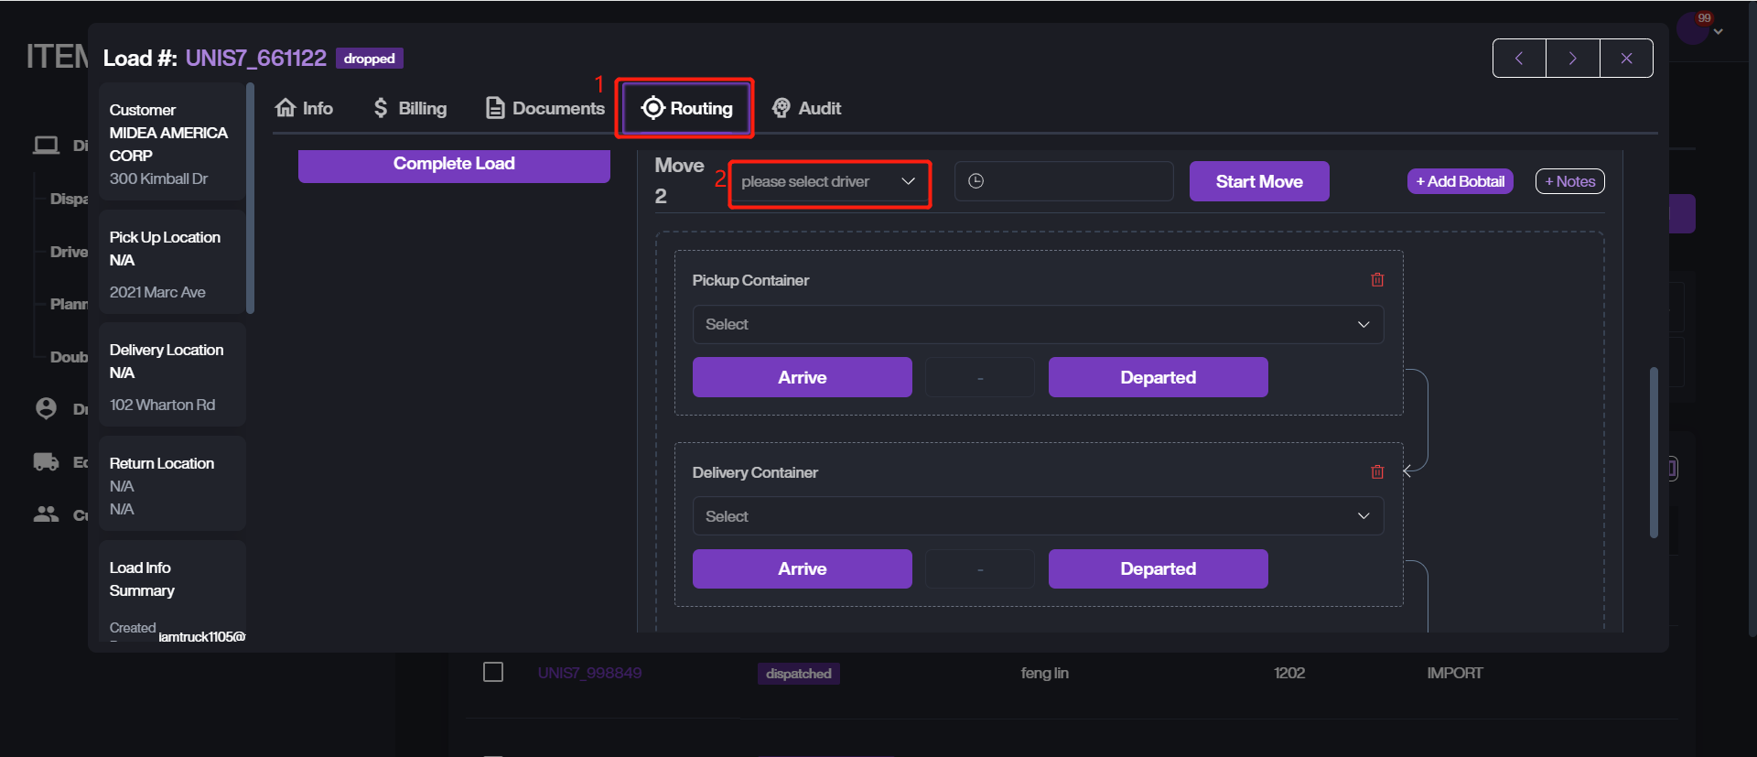Go to previous load arrow
The image size is (1757, 757).
click(x=1519, y=59)
